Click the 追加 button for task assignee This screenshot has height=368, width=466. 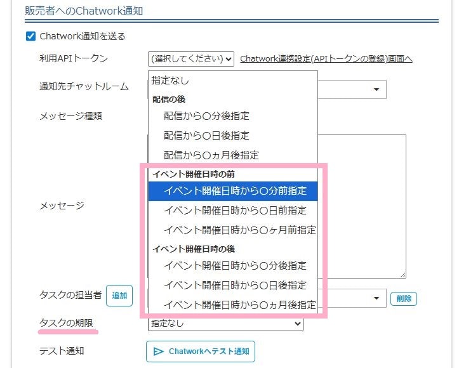pos(119,296)
